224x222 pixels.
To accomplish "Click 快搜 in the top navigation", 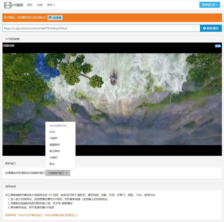I will pos(39,5).
